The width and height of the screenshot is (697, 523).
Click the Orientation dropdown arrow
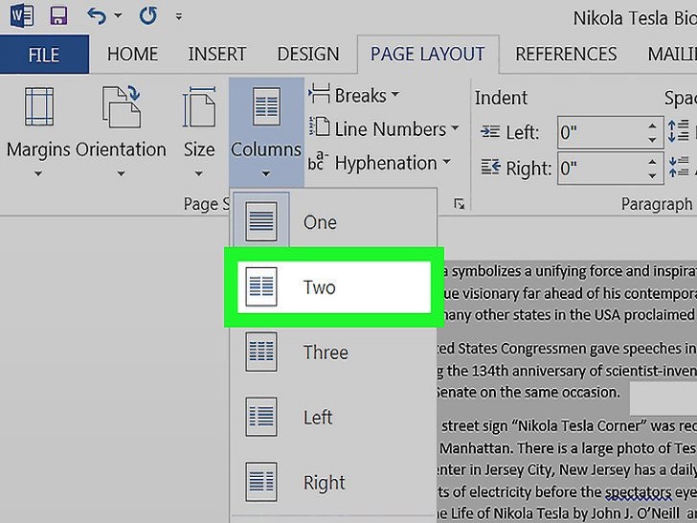click(x=121, y=173)
